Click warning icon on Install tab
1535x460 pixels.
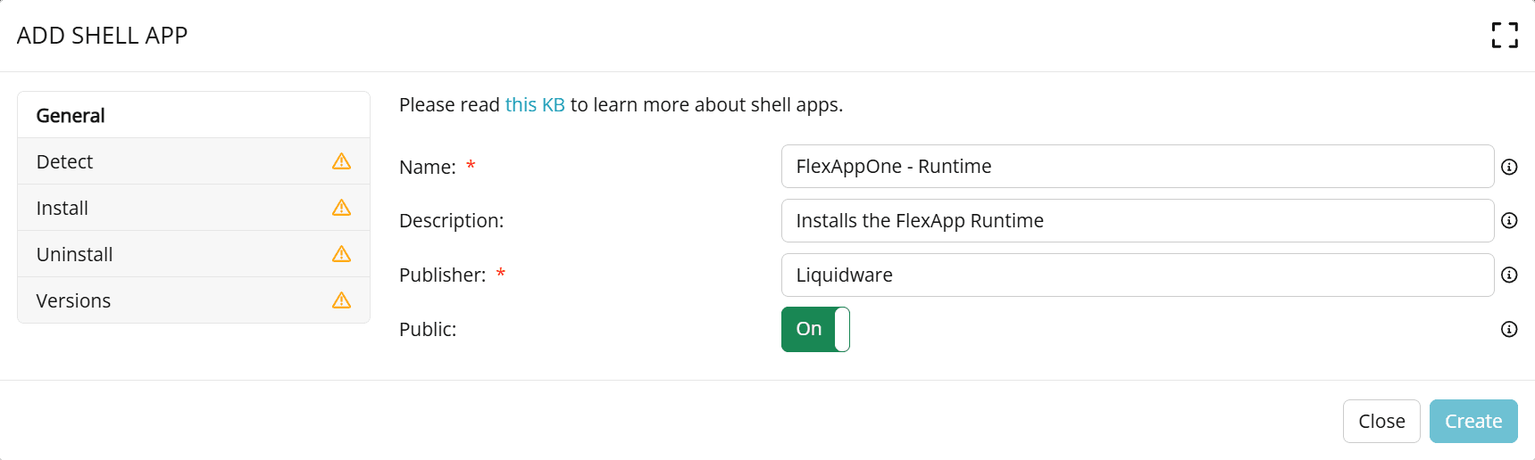[341, 208]
